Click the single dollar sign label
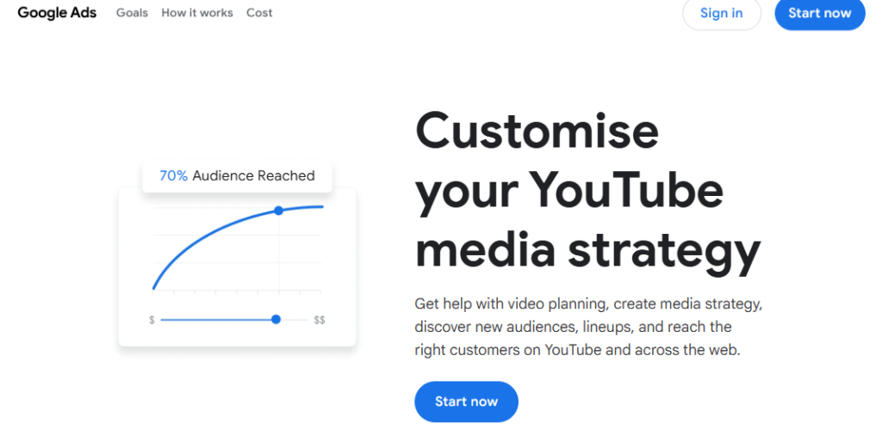882x429 pixels. coord(152,320)
